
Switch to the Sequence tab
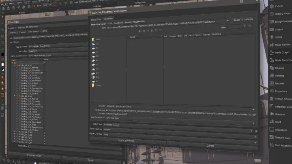tap(109, 19)
